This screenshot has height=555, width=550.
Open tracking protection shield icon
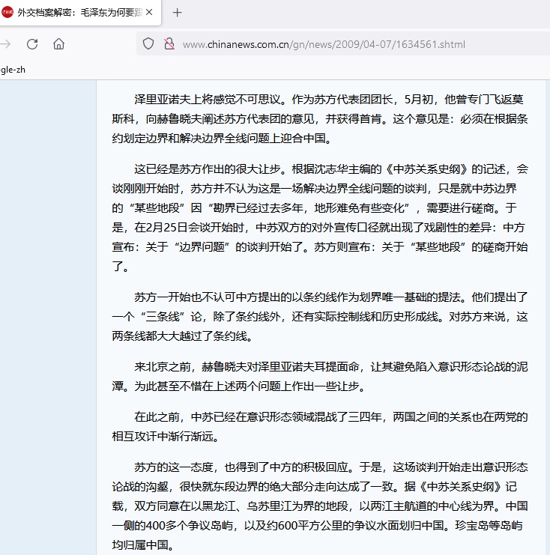tap(148, 44)
